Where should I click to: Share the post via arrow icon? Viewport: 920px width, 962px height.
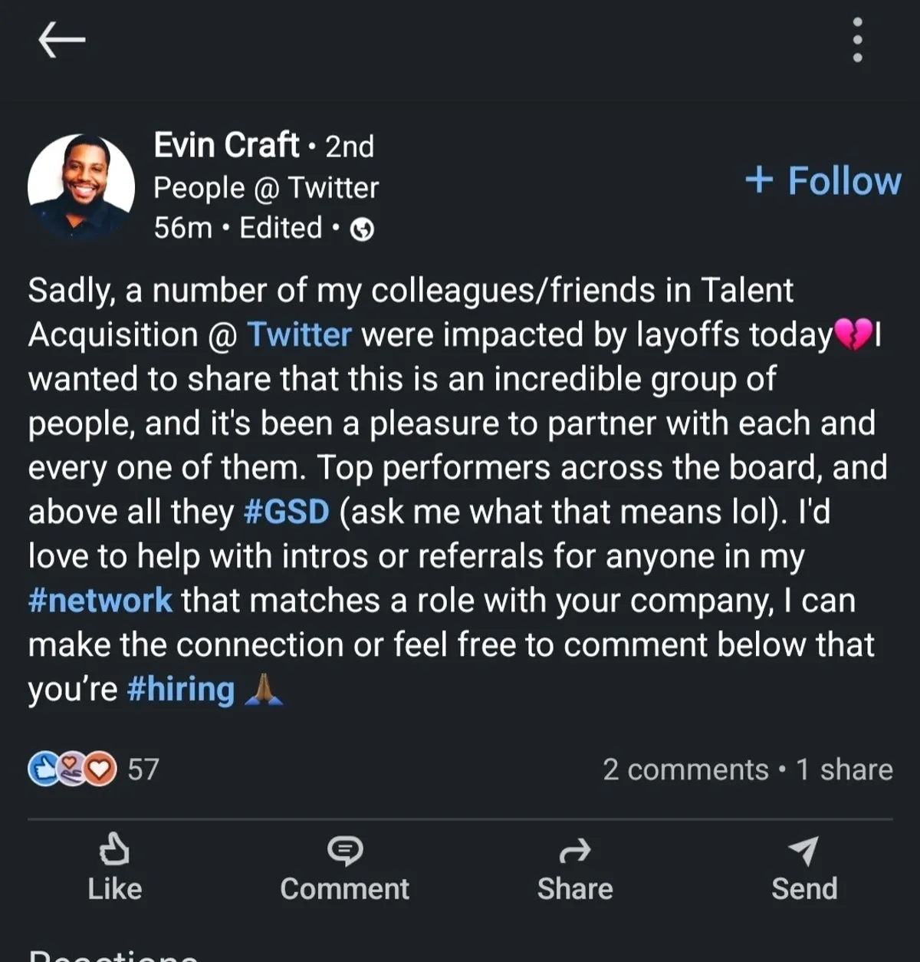(575, 851)
